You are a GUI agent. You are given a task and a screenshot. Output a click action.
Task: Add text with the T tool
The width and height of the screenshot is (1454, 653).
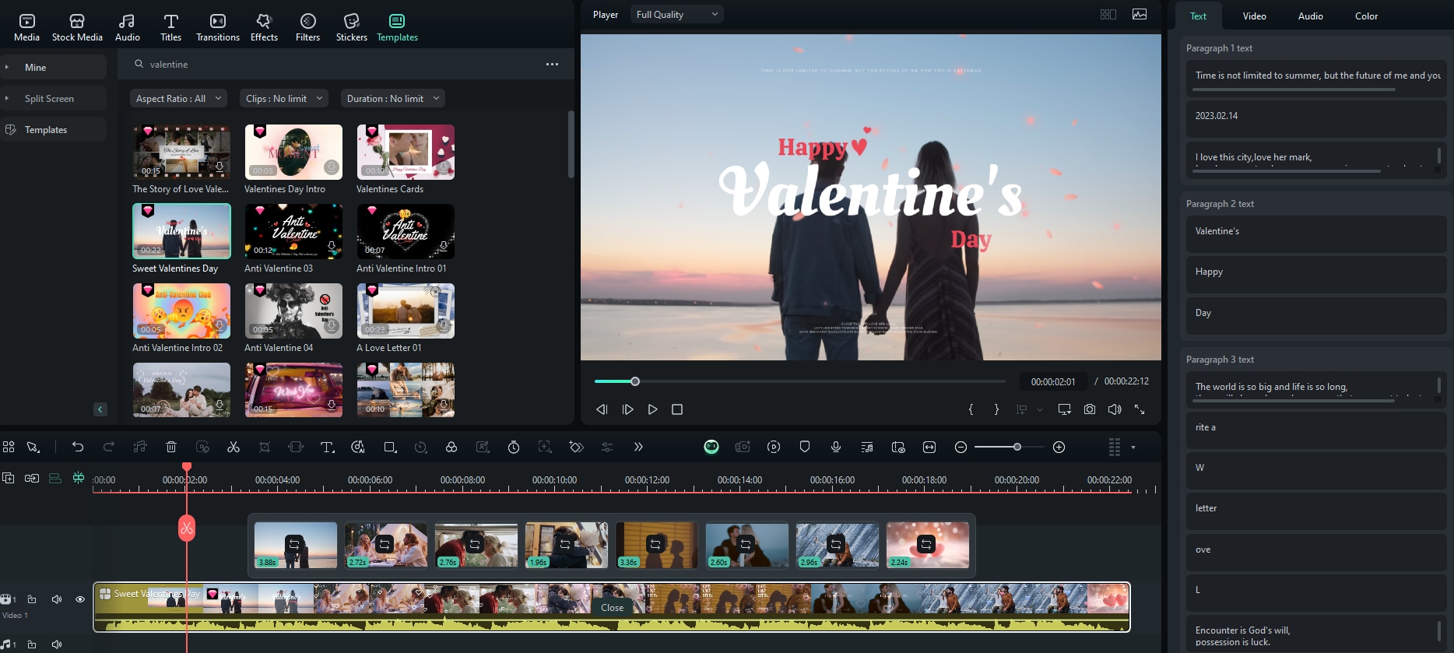point(327,447)
